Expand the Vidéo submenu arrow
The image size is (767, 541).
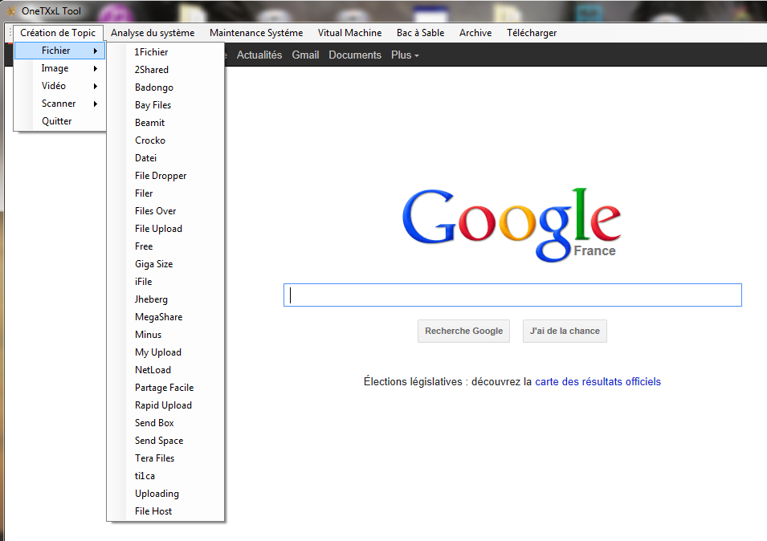(96, 86)
